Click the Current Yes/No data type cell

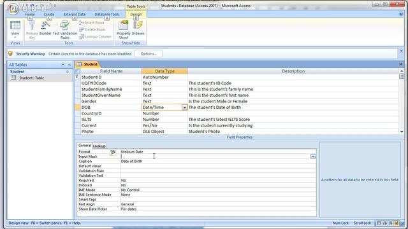point(164,125)
